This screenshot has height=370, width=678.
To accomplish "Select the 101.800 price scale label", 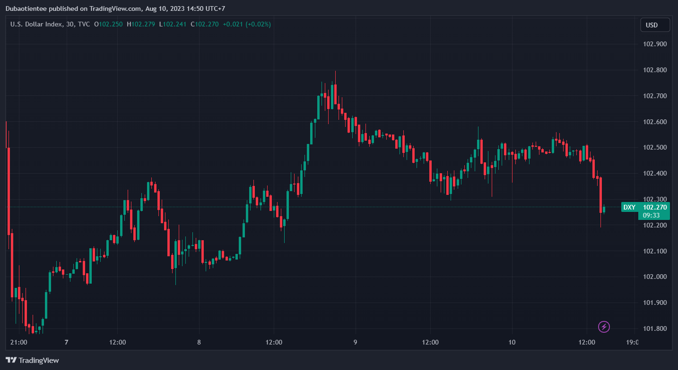I will (655, 328).
